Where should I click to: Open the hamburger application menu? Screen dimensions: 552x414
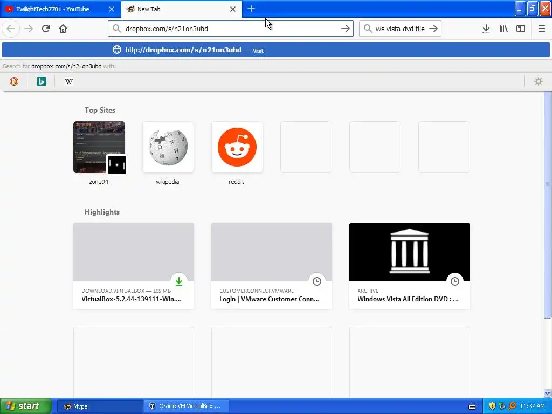[541, 29]
